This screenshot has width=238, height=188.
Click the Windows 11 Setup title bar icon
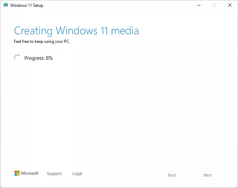6,5
